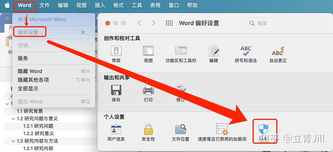The height and width of the screenshot is (152, 333).
Task: Select 1.2.1 研究问题 heading
Action: 38,126
